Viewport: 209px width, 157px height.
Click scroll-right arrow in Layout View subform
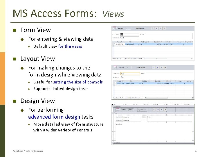click(x=192, y=98)
